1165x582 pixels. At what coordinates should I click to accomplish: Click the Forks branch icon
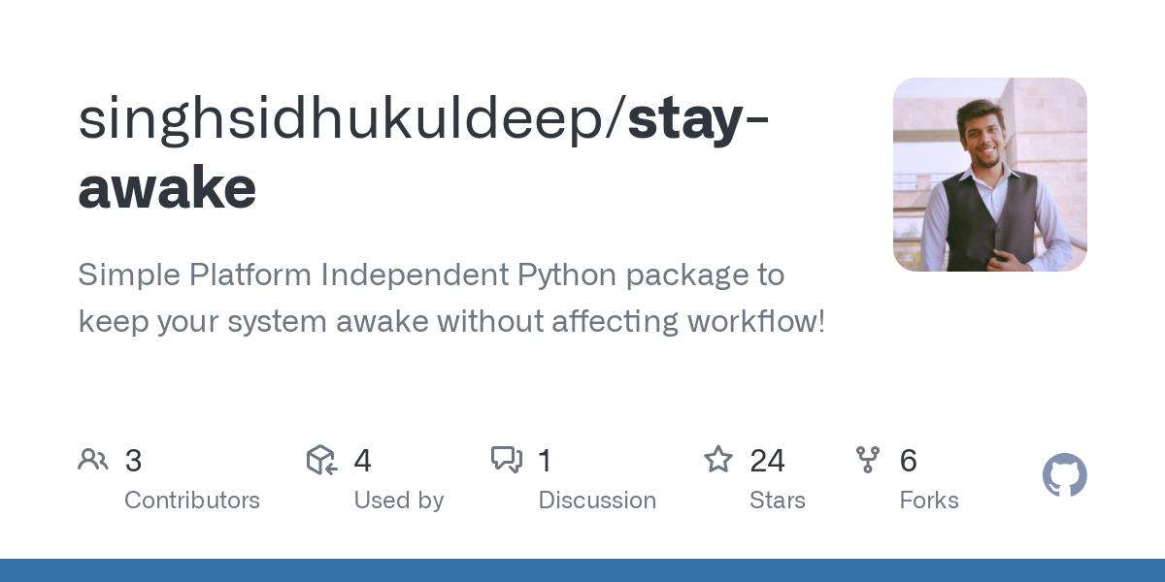(867, 460)
